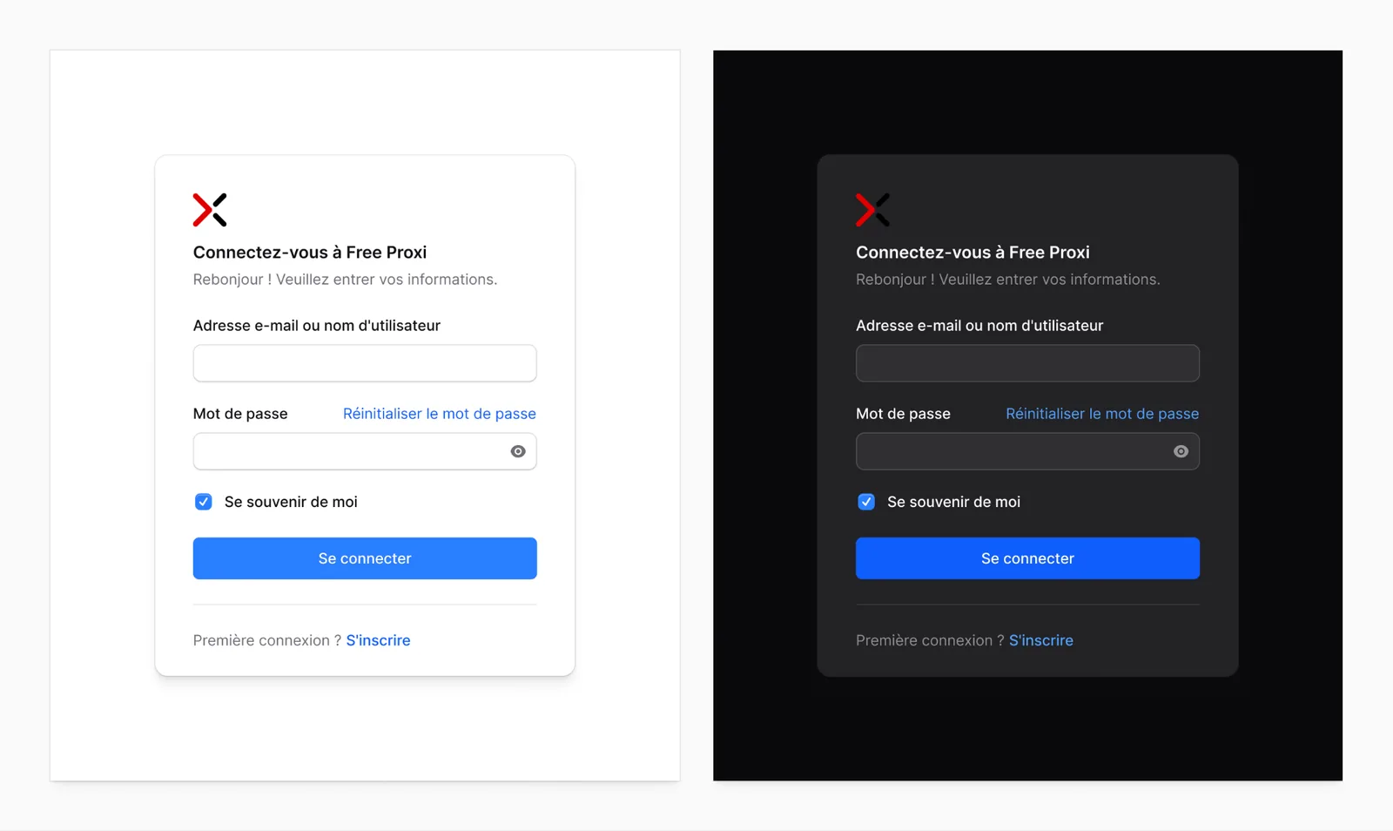Screen dimensions: 1393x831
Task: Click 'Rebonjour ! Veuillez entrer vos informations.' in dark card
Action: (1008, 280)
